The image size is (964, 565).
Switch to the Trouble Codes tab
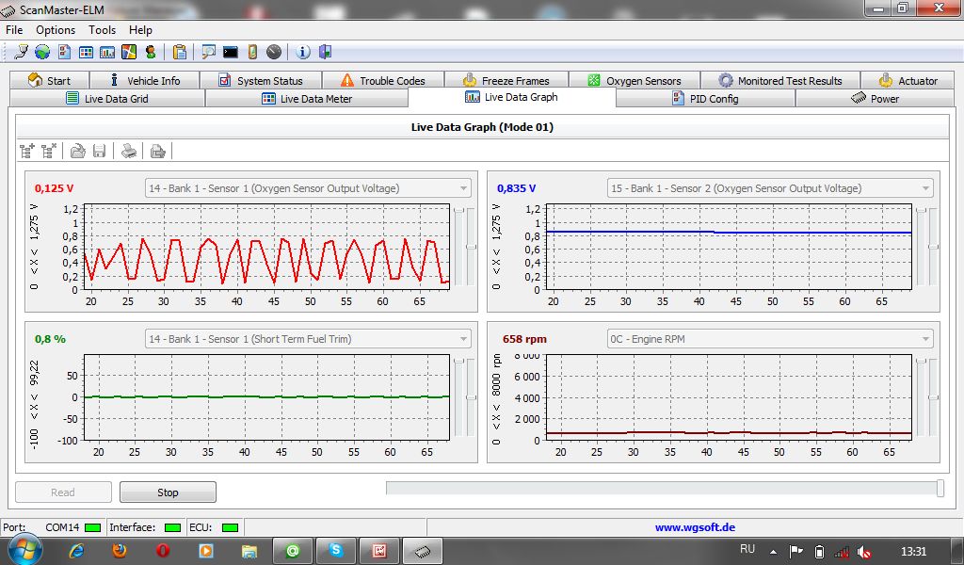click(382, 81)
